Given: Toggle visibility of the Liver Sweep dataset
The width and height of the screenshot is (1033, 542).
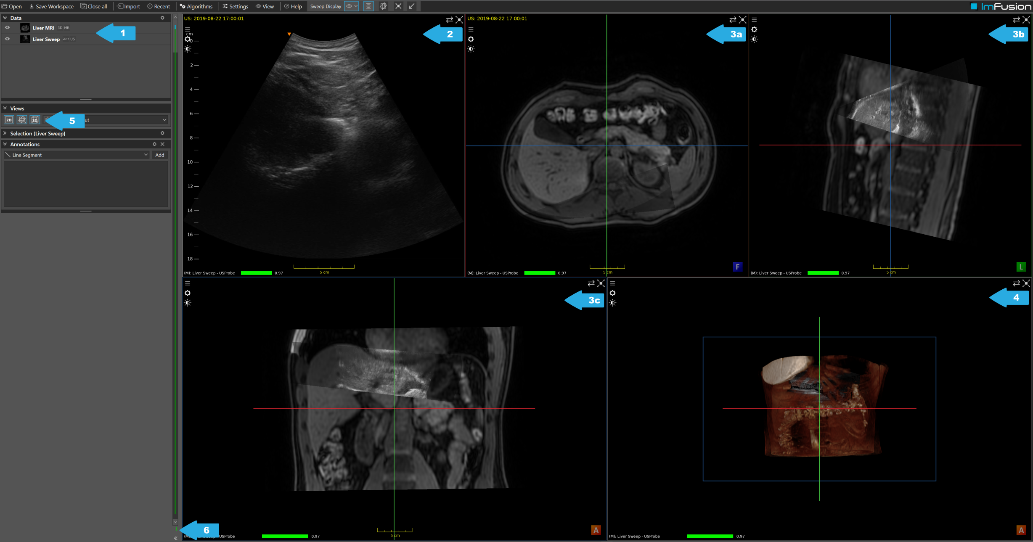Looking at the screenshot, I should point(7,39).
